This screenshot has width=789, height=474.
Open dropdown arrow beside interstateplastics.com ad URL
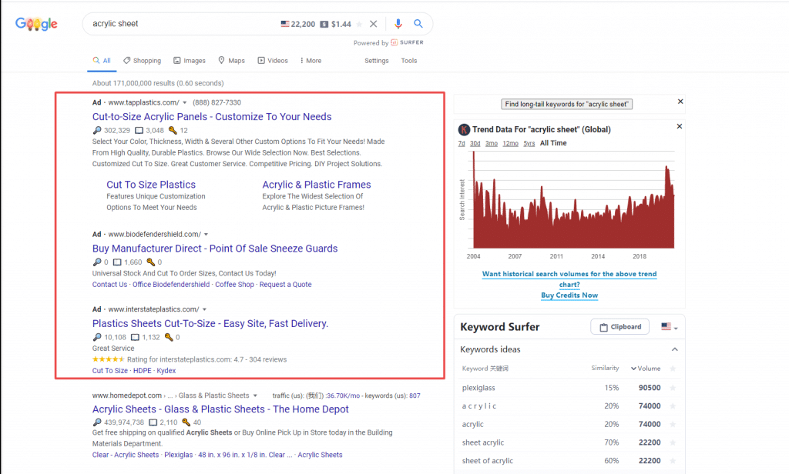tap(204, 309)
